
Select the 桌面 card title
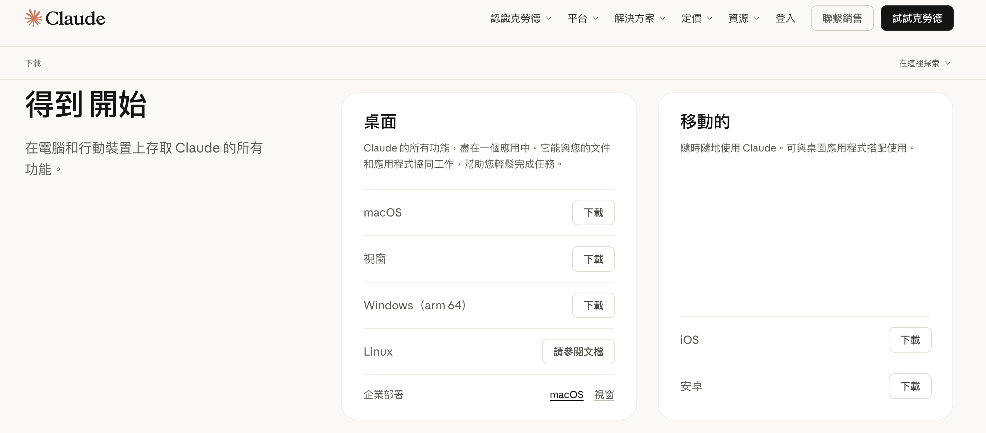tap(380, 122)
